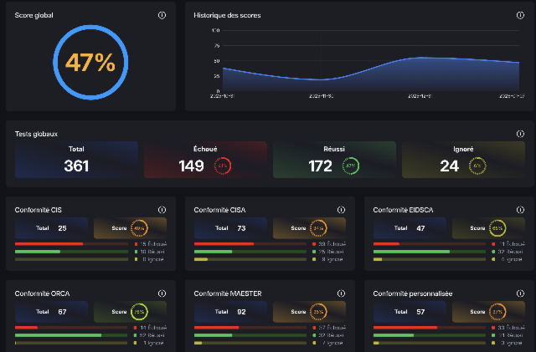Click the Total 25 tile in CIS
The height and width of the screenshot is (352, 536).
tap(51, 228)
